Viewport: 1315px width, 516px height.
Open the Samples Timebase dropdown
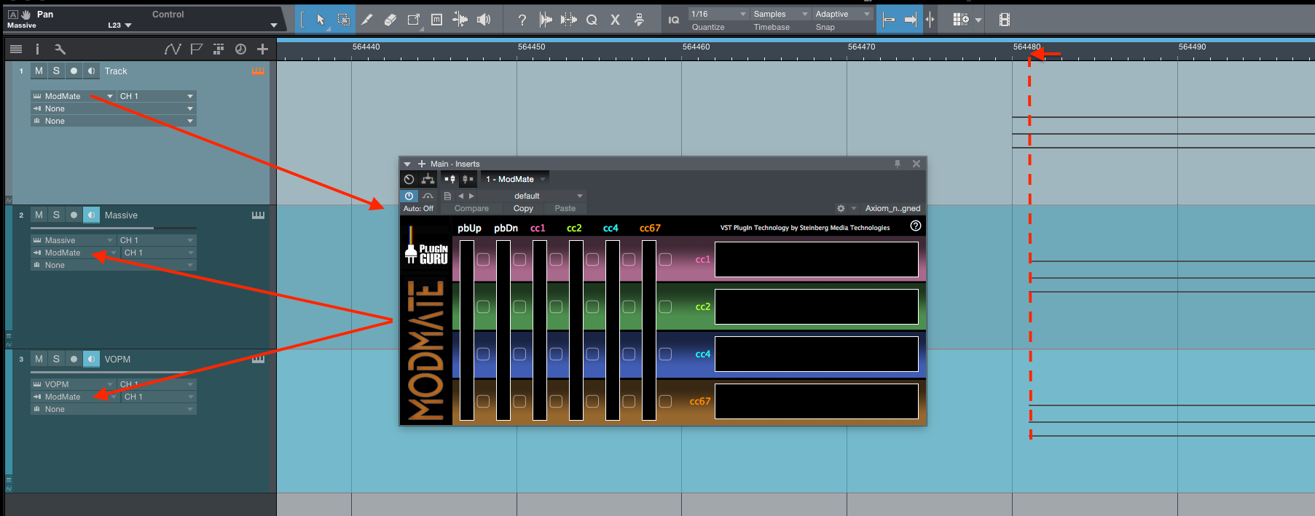pyautogui.click(x=780, y=14)
